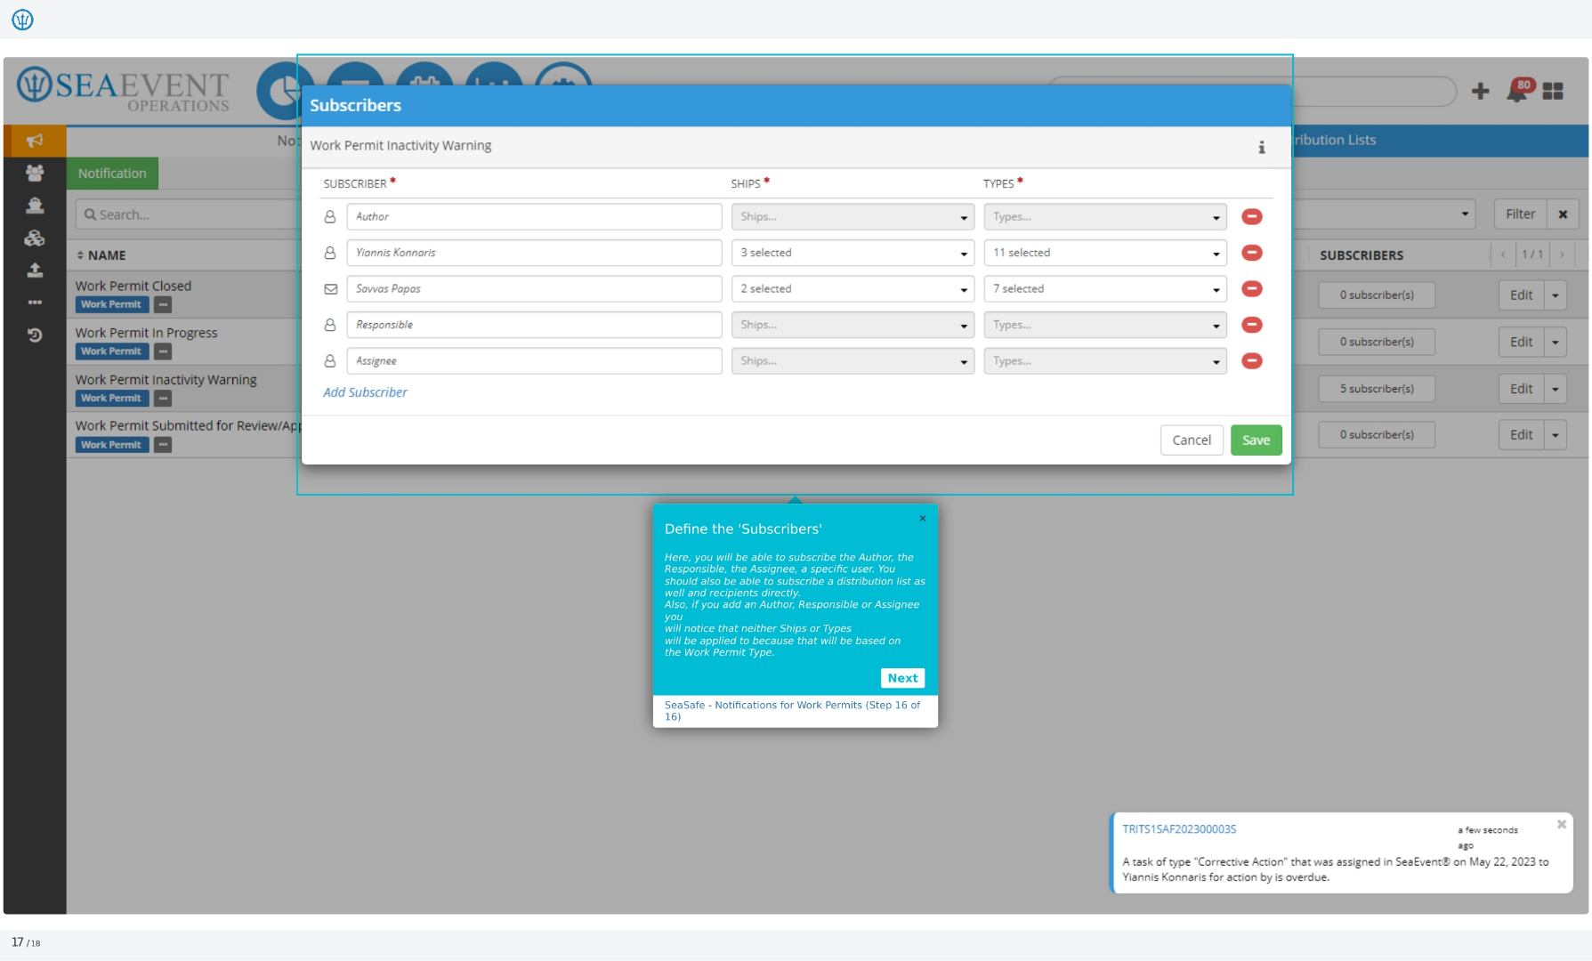
Task: Open the more options ellipsis sidebar icon
Action: pyautogui.click(x=35, y=303)
